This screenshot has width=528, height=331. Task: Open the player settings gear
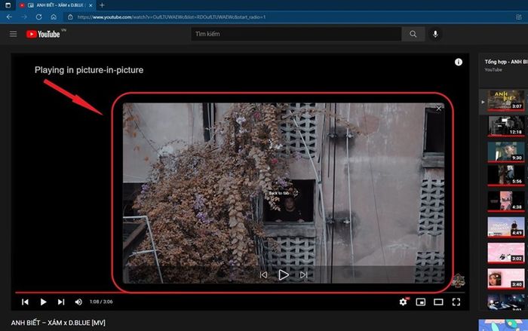click(x=404, y=302)
